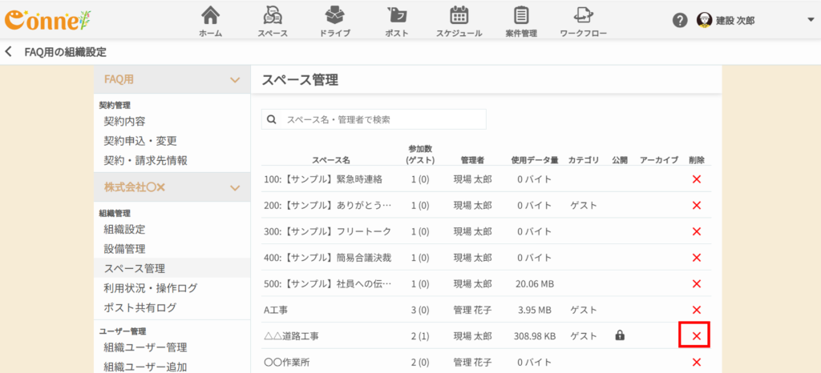Click the back arrow beside FAQ用の組織設定
Viewport: 821px width, 373px height.
point(9,51)
